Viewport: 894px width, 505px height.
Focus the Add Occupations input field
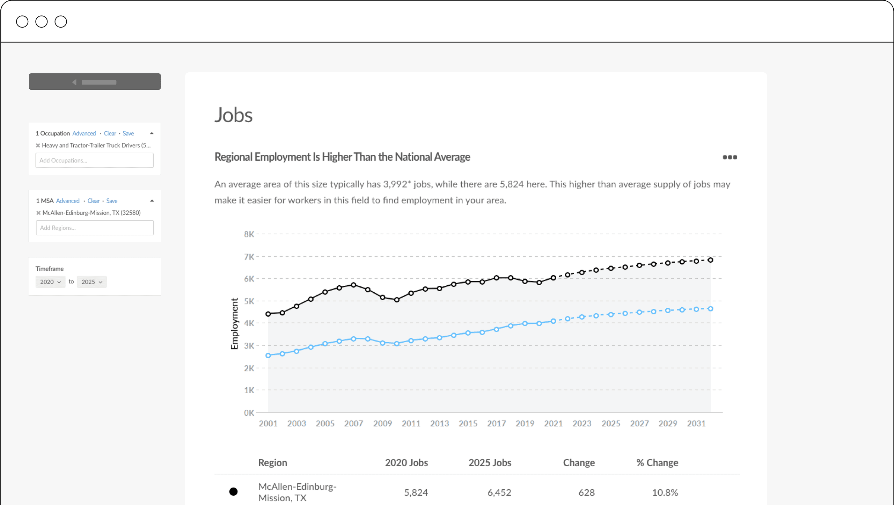tap(94, 160)
